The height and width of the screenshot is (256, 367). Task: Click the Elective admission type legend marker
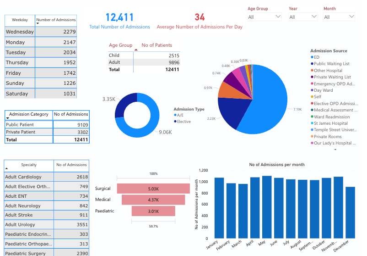175,122
